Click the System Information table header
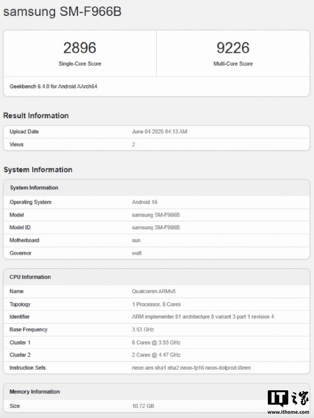This screenshot has height=418, width=314. [x=34, y=187]
